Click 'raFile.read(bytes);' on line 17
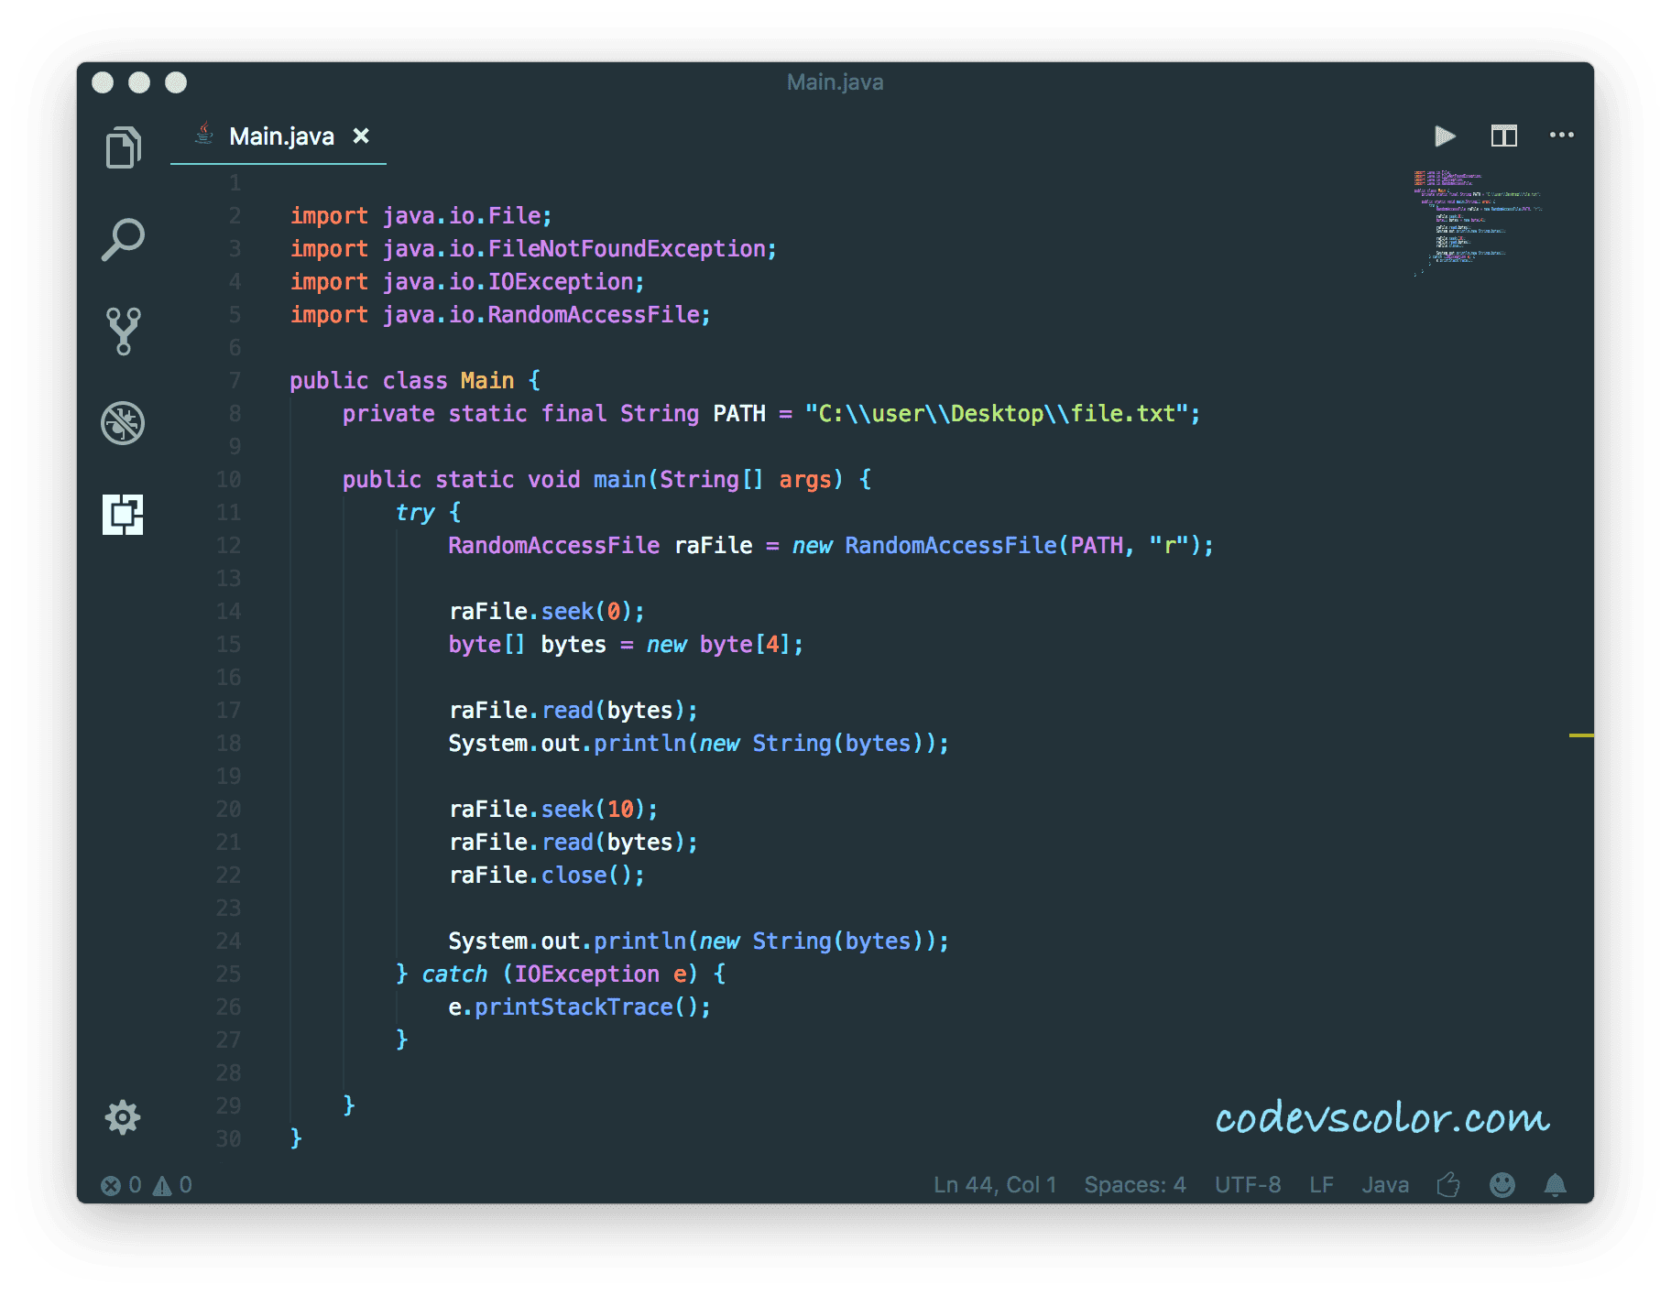1671x1295 pixels. 573,711
